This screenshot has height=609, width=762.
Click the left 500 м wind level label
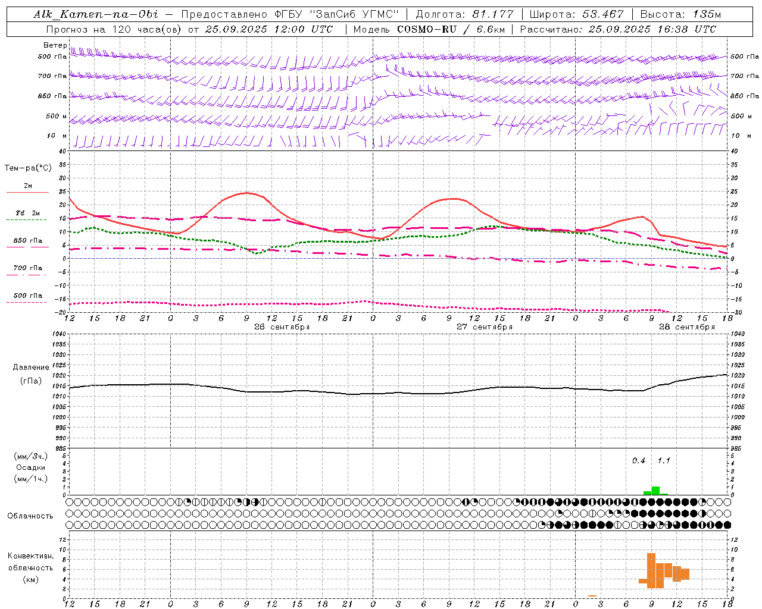[57, 116]
